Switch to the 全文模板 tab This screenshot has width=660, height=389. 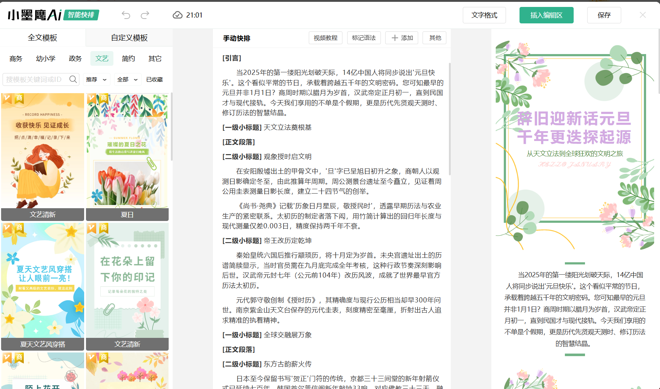42,38
